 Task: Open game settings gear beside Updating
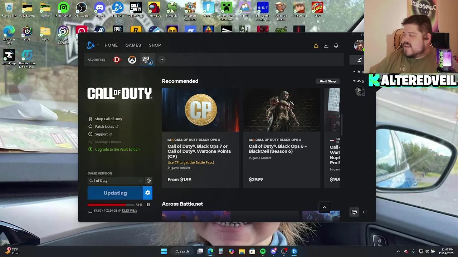pyautogui.click(x=148, y=193)
